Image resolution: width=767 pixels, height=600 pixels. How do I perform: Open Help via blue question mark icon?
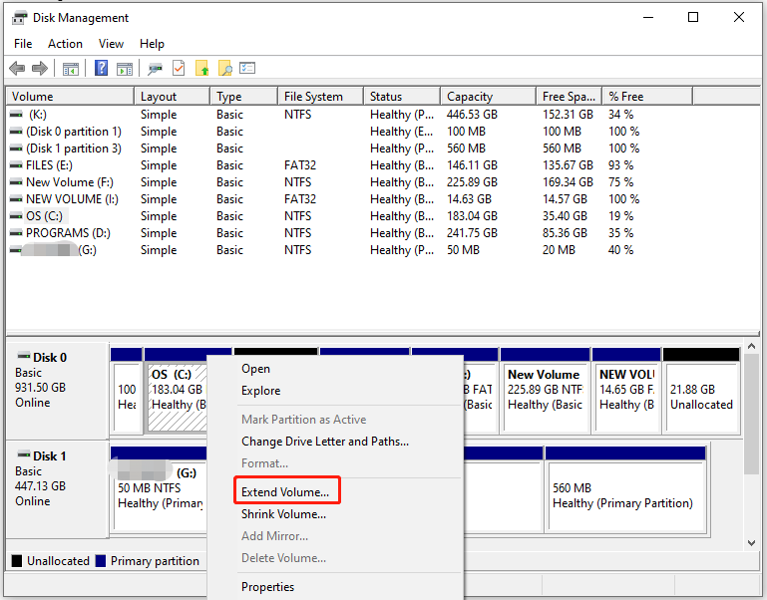[101, 69]
